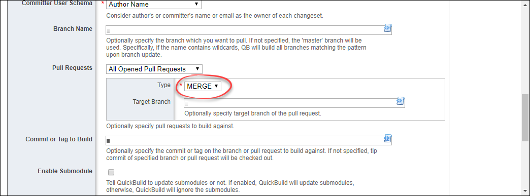Click the lines marker inside Commit or Tag field

pyautogui.click(x=109, y=141)
